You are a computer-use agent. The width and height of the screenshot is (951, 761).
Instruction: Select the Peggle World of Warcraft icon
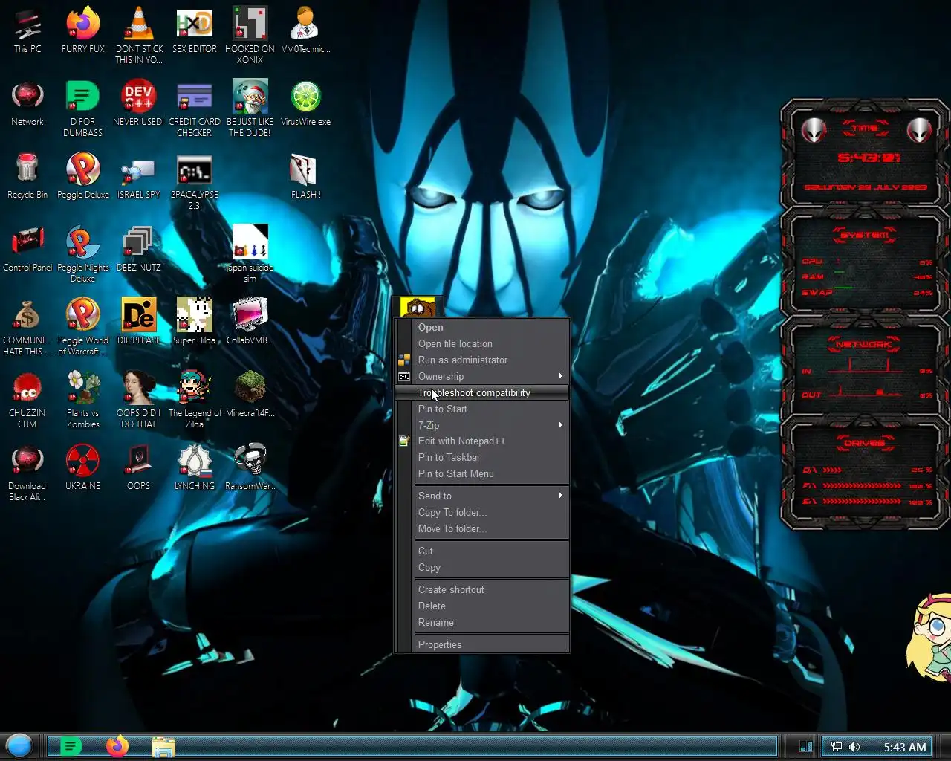pyautogui.click(x=83, y=327)
